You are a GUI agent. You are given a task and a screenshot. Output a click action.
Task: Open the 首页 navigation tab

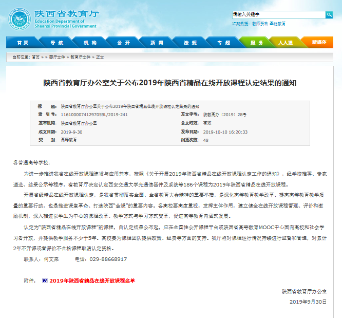[x=23, y=43]
